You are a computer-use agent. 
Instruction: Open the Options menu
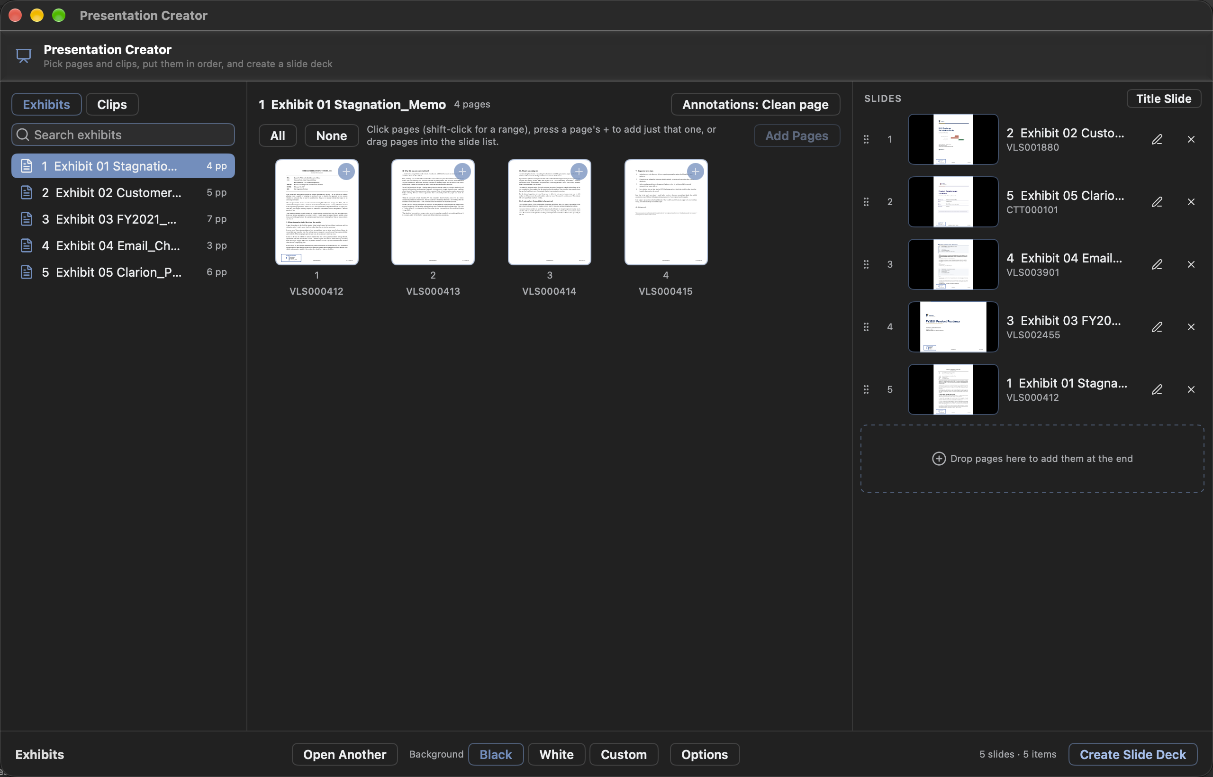[x=705, y=754]
